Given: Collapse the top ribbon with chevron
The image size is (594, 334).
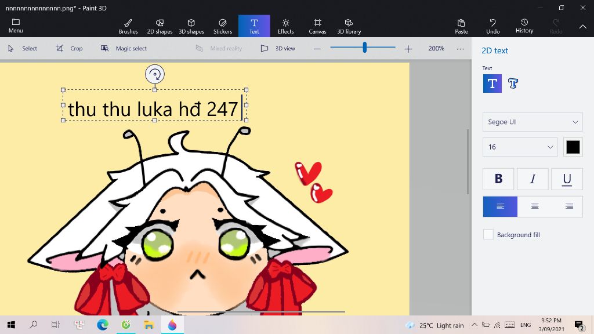Looking at the screenshot, I should (x=582, y=27).
